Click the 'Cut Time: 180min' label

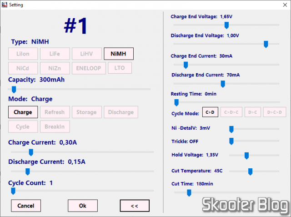192,184
